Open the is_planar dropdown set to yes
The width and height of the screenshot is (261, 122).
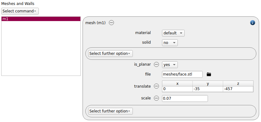point(170,65)
